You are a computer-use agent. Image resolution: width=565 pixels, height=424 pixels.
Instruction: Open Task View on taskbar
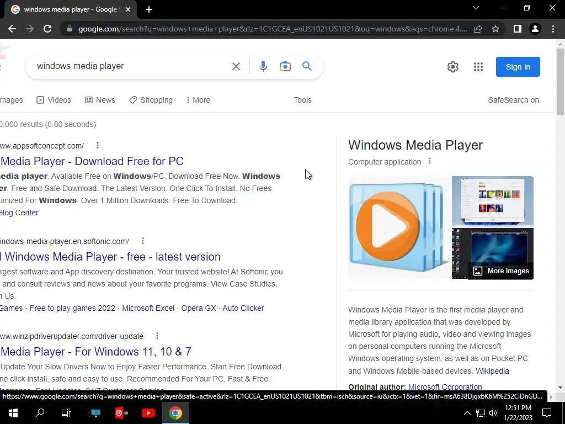[x=66, y=413]
